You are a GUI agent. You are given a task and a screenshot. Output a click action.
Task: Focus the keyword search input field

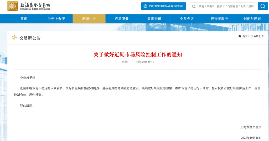pos(227,6)
